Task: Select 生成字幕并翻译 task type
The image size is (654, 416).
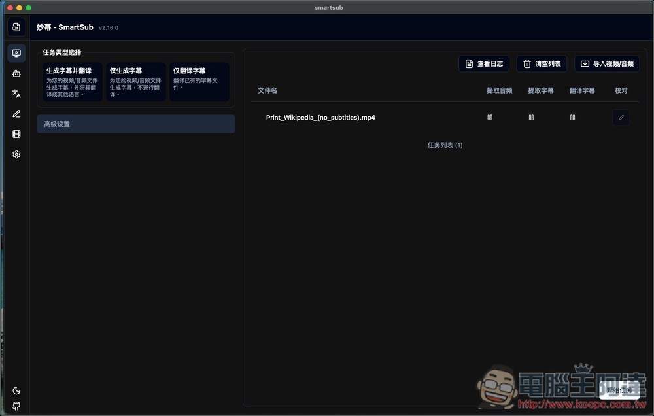Action: click(72, 82)
